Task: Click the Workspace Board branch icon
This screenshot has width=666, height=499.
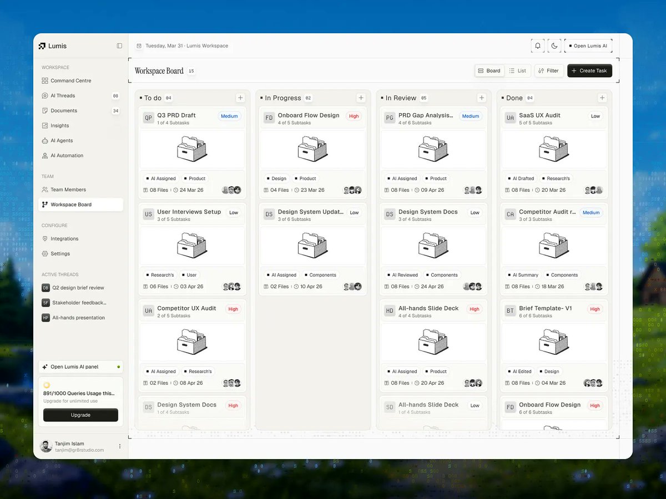Action: [45, 205]
